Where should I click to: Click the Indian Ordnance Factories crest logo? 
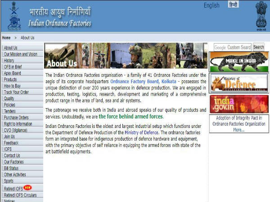14,16
